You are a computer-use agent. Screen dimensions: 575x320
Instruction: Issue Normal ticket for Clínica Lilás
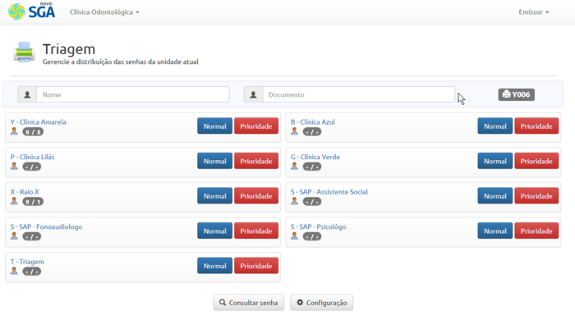coord(214,161)
